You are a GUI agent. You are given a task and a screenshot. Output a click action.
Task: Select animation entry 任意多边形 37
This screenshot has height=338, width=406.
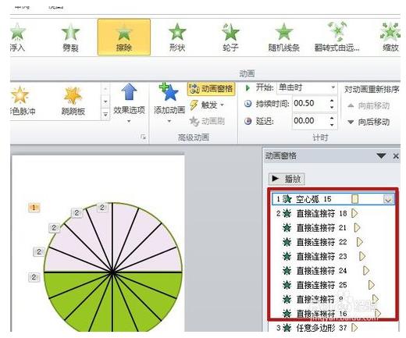click(x=333, y=328)
